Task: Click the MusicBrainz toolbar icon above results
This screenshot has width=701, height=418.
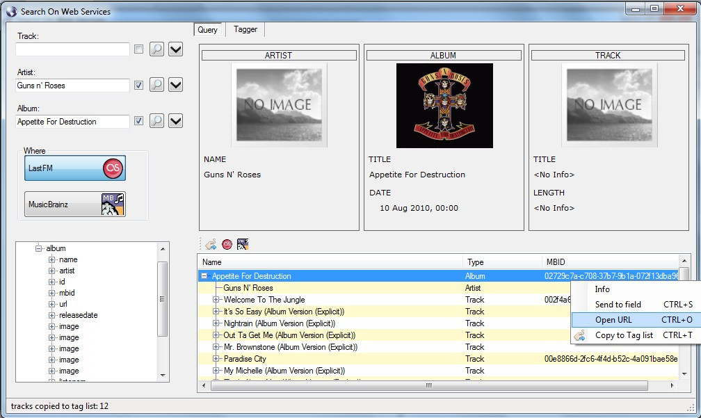Action: (243, 244)
